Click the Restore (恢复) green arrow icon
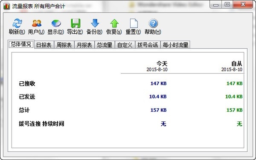Screen dimensions: 256x160 (114, 23)
